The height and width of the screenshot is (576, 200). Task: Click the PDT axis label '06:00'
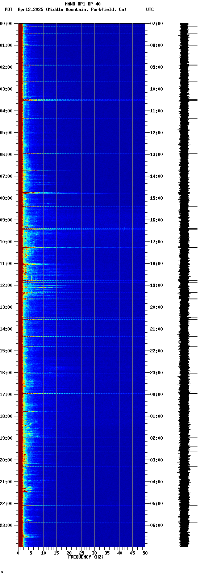coord(6,155)
